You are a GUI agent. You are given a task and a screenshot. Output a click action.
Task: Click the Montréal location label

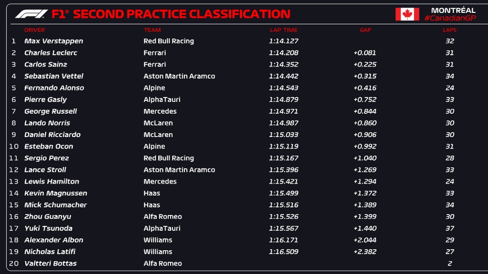(x=453, y=10)
